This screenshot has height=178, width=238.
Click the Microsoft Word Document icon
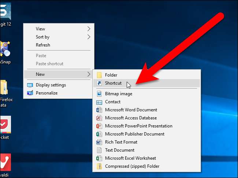99,110
